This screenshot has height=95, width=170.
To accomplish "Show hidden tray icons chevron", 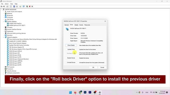I will [x=137, y=92].
